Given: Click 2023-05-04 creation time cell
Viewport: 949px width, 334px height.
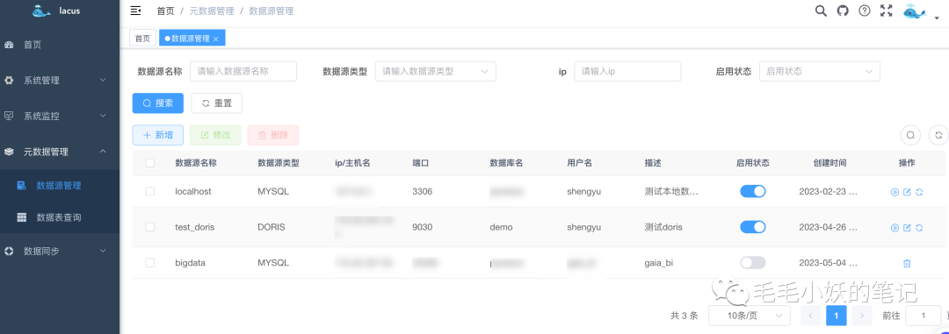Looking at the screenshot, I should 828,263.
